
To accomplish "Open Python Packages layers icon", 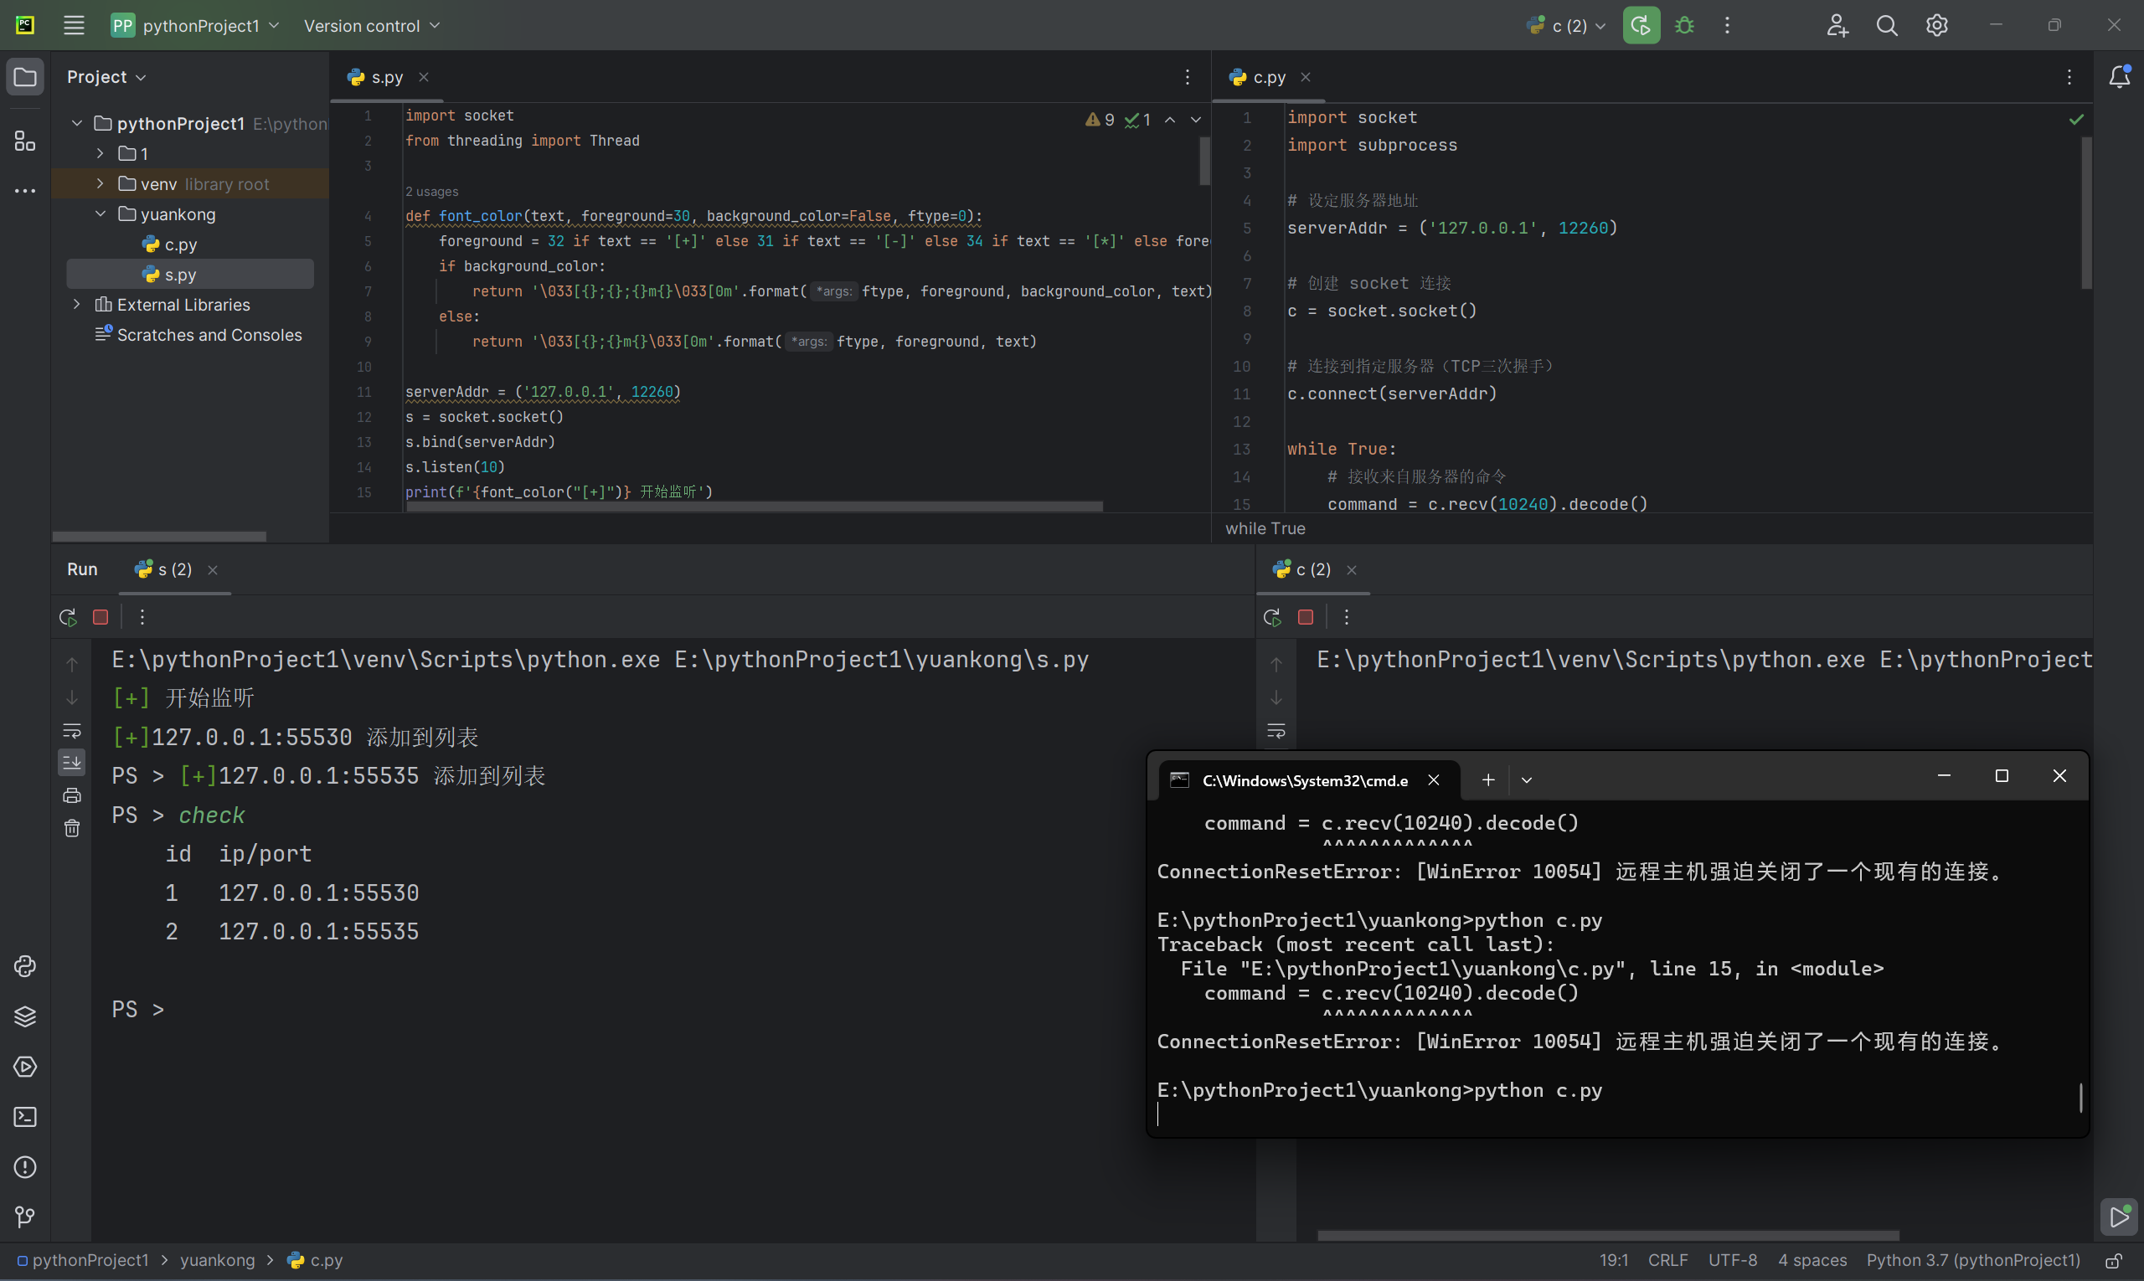I will [25, 1016].
